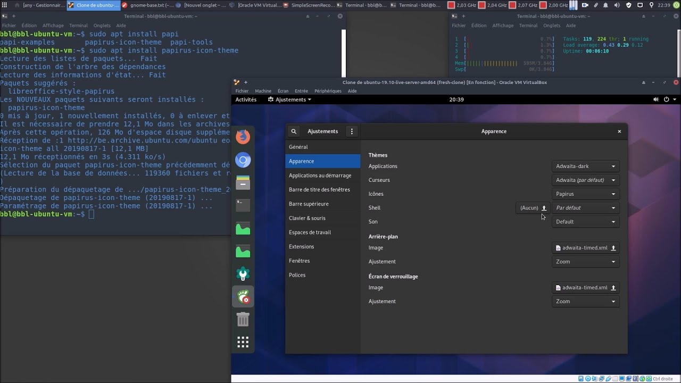Open Affichage menu in left terminal
Image resolution: width=681 pixels, height=383 pixels.
[53, 26]
